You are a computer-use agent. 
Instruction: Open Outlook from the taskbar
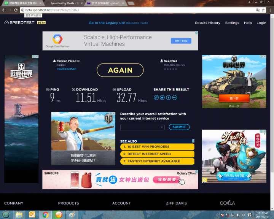[x=32, y=215]
